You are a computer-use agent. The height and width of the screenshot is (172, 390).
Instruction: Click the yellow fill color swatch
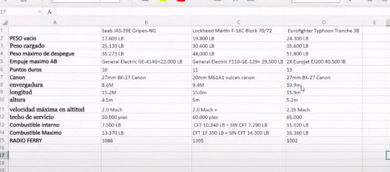click(163, 1)
